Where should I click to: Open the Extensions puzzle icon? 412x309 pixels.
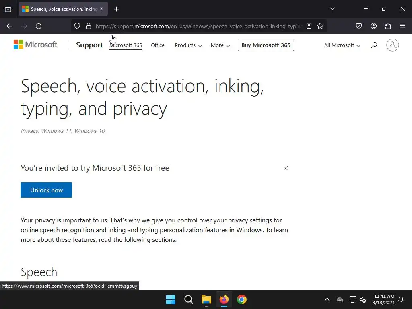tap(388, 26)
